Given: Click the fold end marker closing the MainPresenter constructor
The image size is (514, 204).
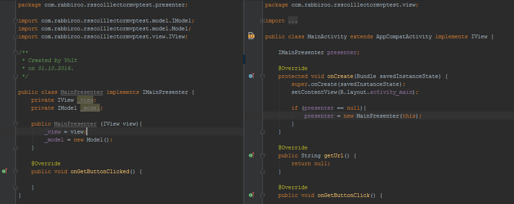Looking at the screenshot, I should (x=15, y=148).
